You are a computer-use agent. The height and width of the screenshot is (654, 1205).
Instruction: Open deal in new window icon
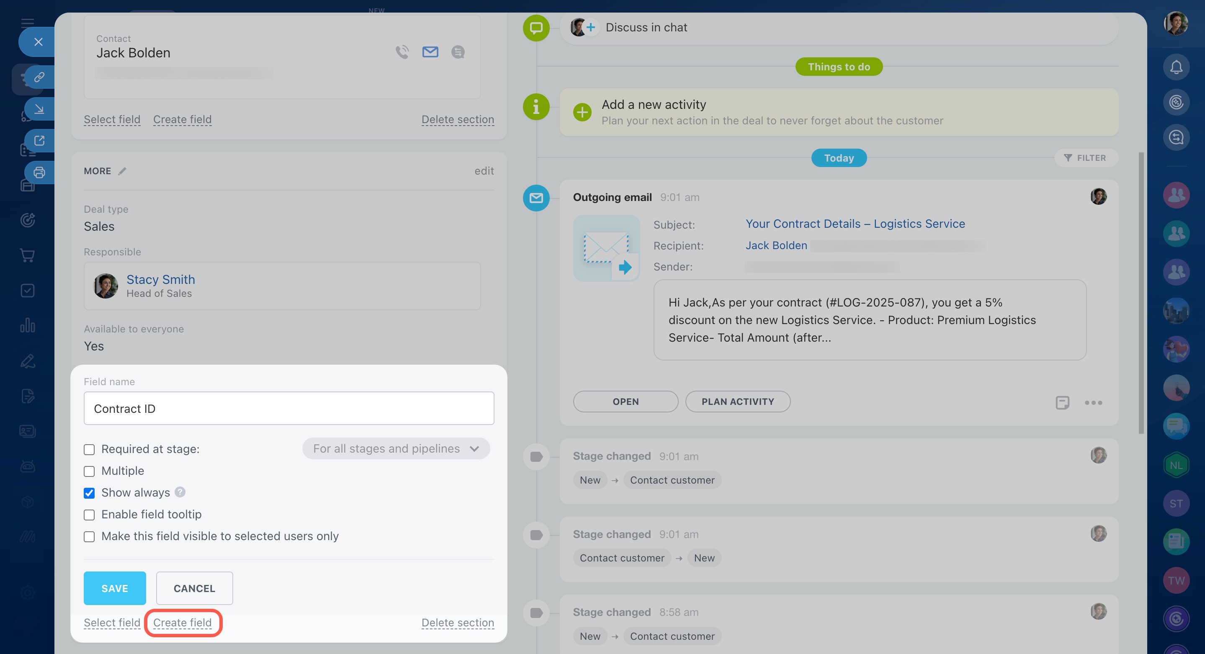(x=39, y=140)
